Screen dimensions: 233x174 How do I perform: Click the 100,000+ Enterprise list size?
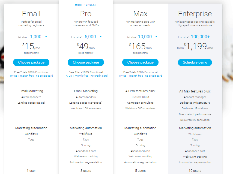point(200,37)
